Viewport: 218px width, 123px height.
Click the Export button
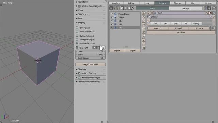pos(133,51)
